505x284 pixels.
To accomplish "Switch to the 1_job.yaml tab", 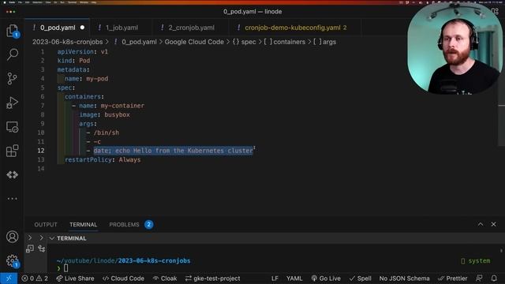I will point(122,28).
